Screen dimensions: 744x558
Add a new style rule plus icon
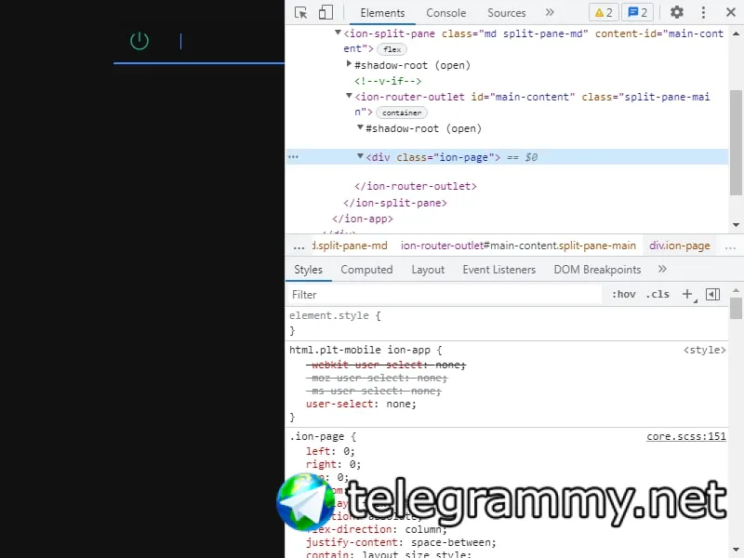(688, 295)
